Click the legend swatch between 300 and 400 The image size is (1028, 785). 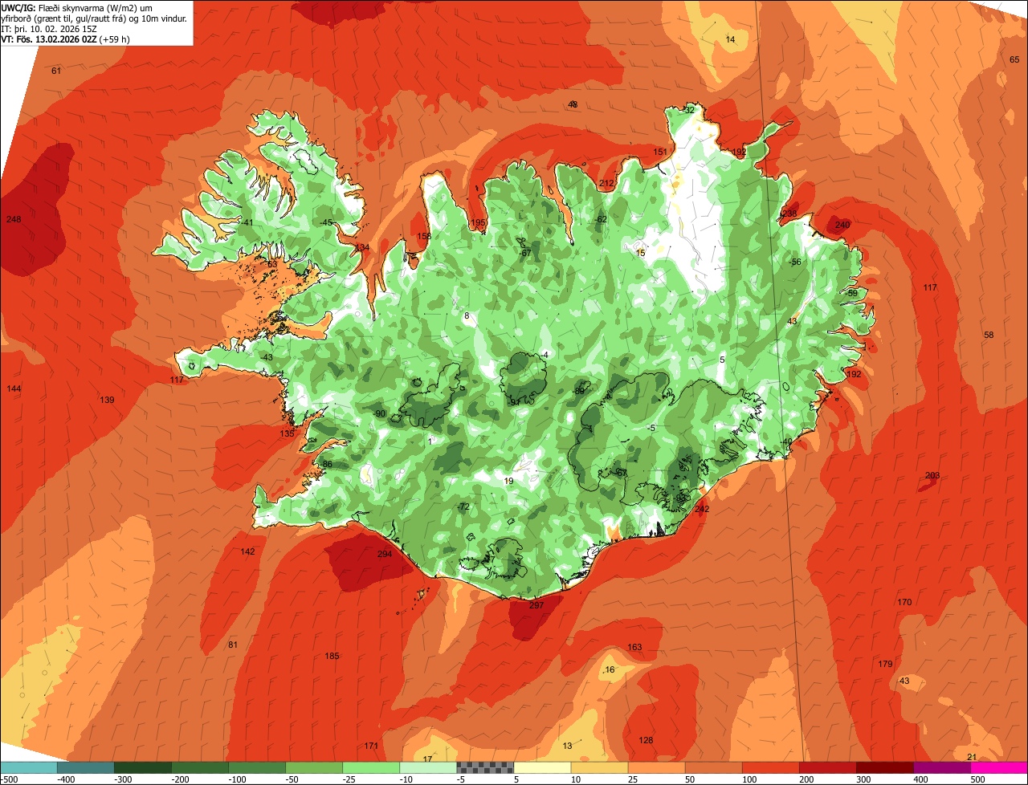pyautogui.click(x=885, y=767)
